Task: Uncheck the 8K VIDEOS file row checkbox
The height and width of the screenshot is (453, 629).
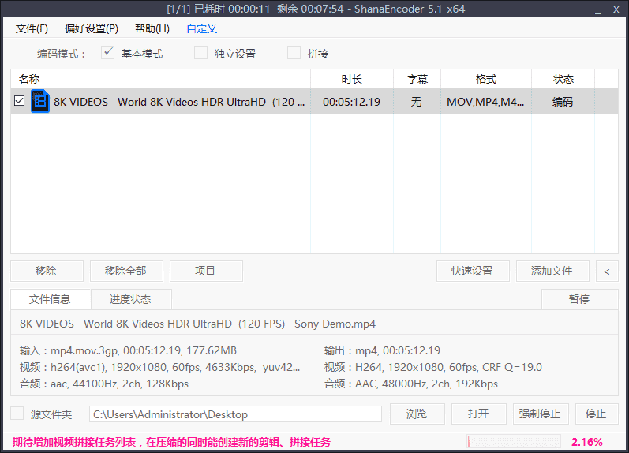Action: coord(19,101)
